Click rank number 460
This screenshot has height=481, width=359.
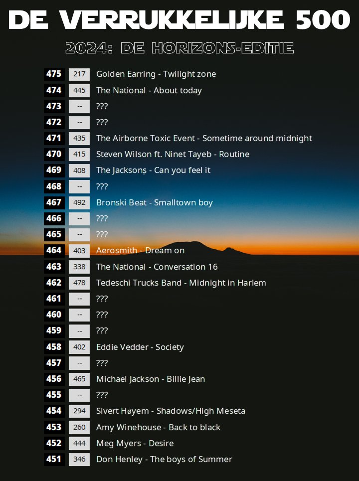(54, 315)
